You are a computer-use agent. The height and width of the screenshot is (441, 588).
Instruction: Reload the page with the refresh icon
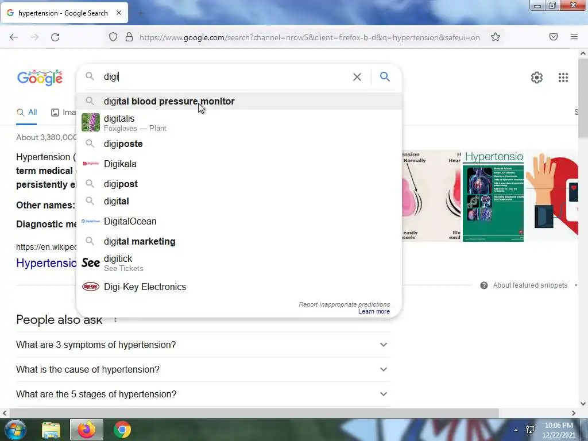point(55,37)
